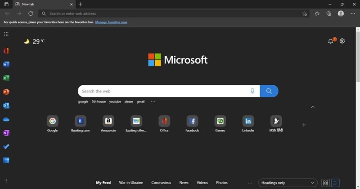Click the Microsoft logo
360x189 pixels.
click(x=178, y=60)
